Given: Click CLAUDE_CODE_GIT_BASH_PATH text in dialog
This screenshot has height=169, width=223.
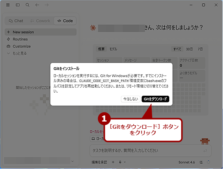Looking at the screenshot, I should coord(104,81).
